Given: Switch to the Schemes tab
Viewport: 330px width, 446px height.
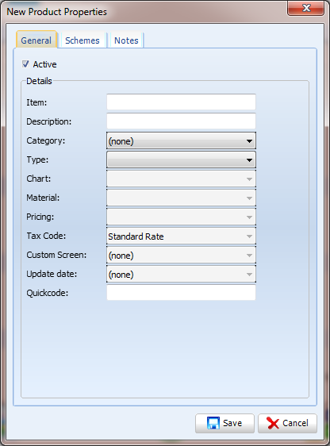Looking at the screenshot, I should coord(82,40).
